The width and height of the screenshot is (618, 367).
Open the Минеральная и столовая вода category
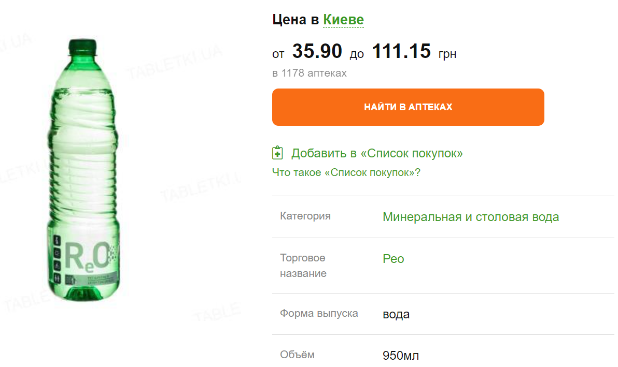(471, 217)
